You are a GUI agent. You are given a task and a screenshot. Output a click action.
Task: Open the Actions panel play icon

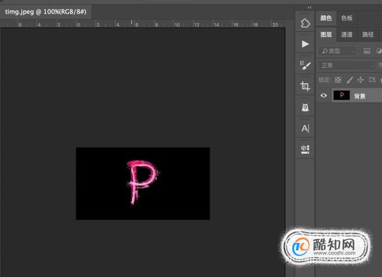click(x=305, y=44)
